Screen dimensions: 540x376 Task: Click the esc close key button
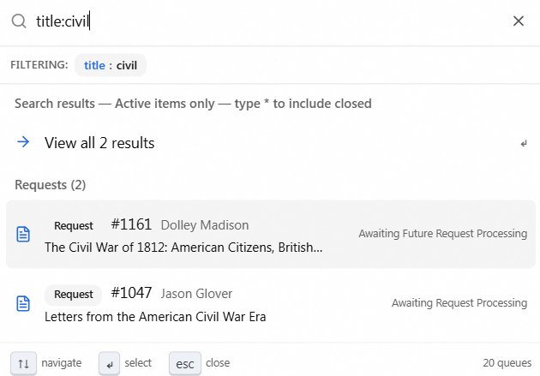tap(185, 363)
